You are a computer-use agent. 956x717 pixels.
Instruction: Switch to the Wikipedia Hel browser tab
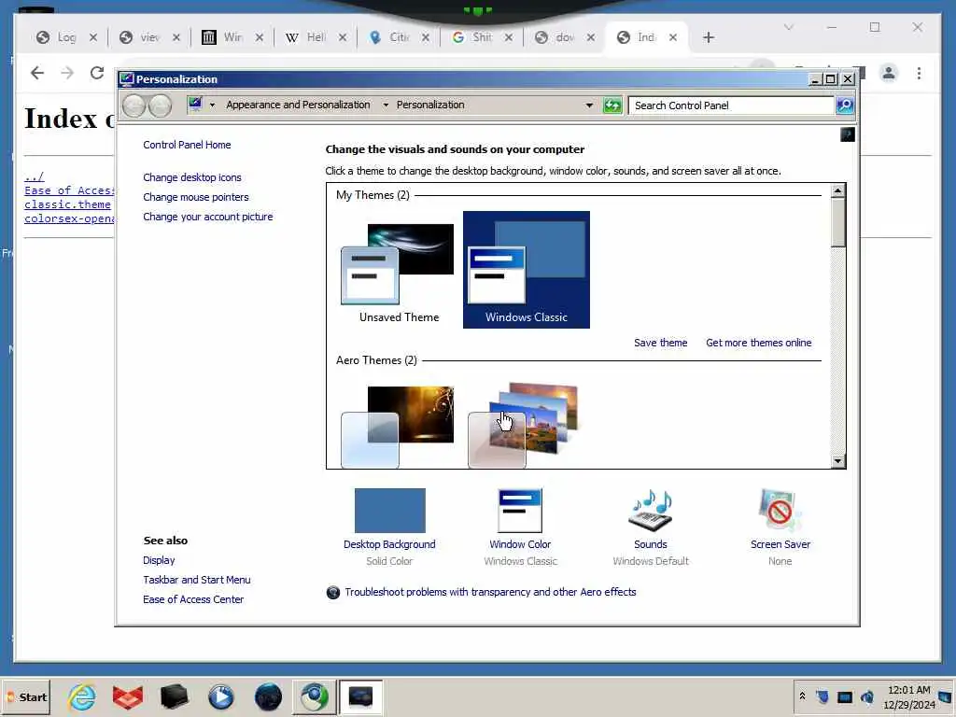point(316,37)
